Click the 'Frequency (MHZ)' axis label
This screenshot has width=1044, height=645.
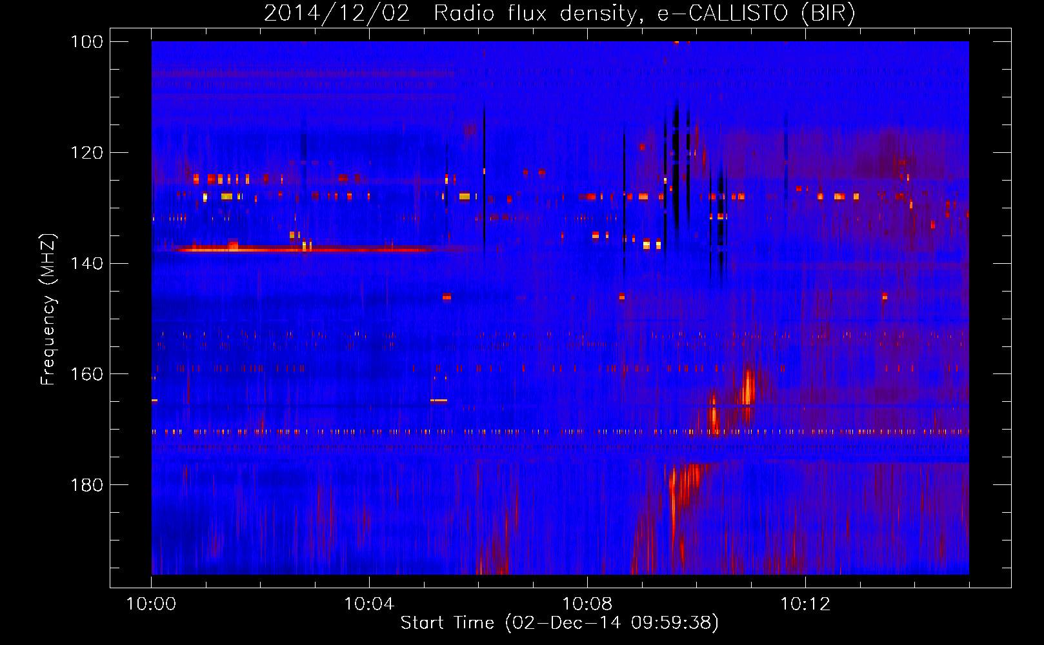click(48, 310)
